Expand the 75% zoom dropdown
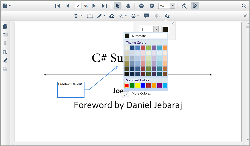250x146 pixels. tap(172, 6)
